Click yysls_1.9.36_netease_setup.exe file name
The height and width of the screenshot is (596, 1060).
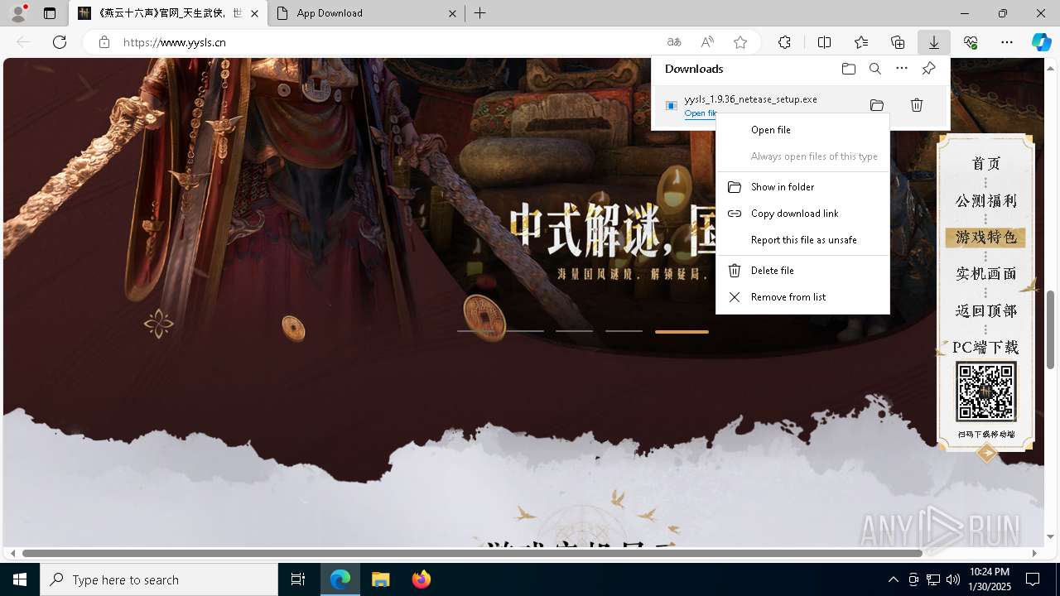click(750, 99)
